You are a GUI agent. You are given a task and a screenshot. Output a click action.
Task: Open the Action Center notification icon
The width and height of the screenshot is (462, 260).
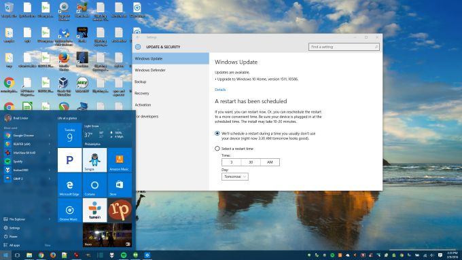tap(440, 255)
